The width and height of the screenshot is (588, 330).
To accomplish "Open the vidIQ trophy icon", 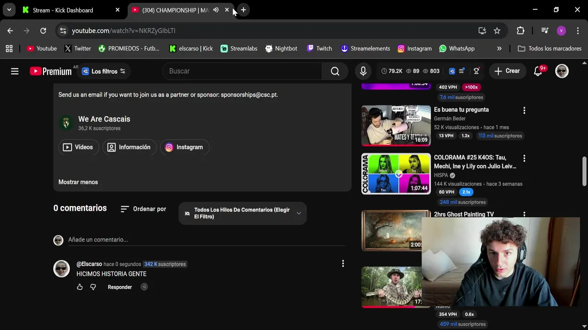I will 476,71.
